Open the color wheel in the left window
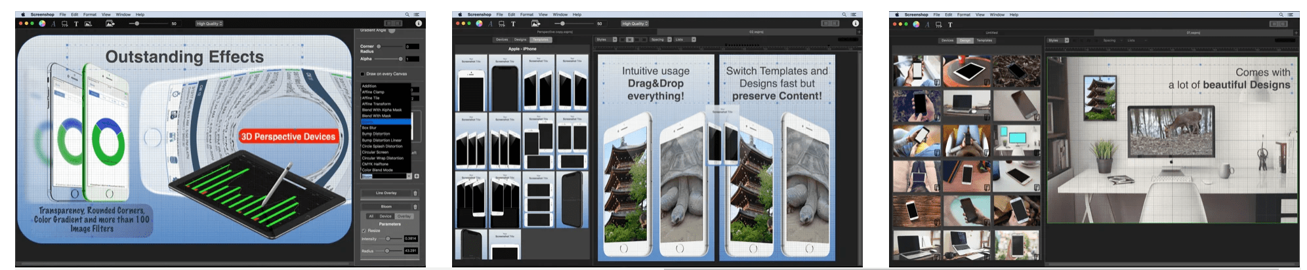 [x=42, y=24]
